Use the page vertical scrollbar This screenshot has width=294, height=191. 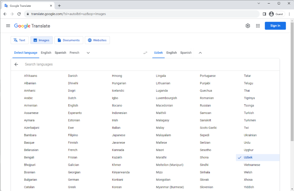click(292, 81)
